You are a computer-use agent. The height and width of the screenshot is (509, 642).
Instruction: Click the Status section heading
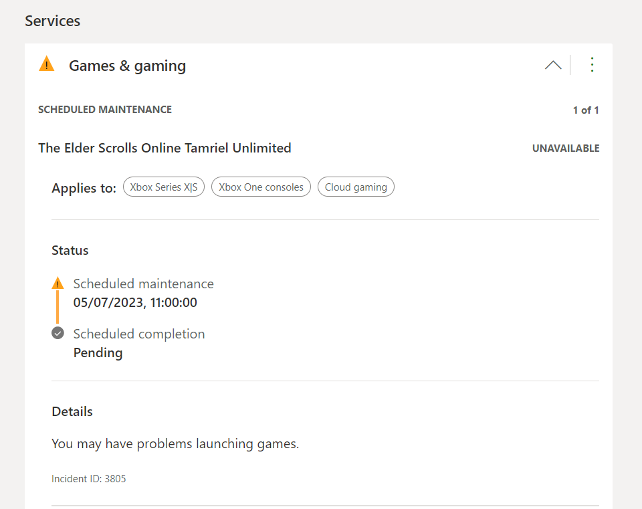[x=70, y=250]
